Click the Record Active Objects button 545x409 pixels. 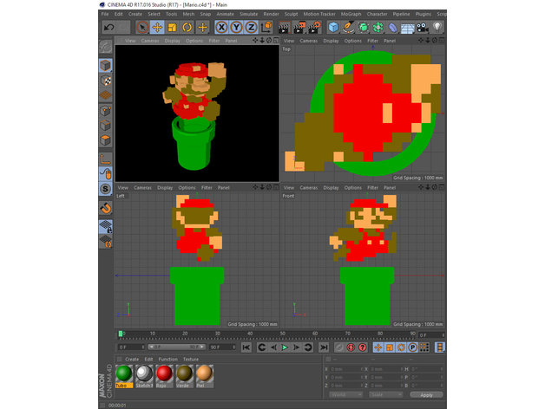(x=351, y=347)
